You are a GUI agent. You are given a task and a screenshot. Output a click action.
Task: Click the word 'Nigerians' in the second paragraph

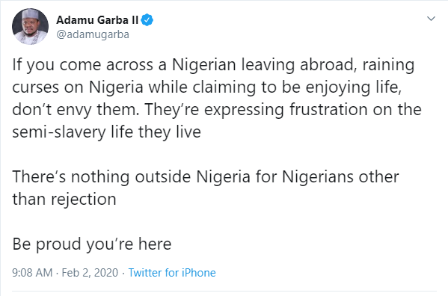coord(317,177)
